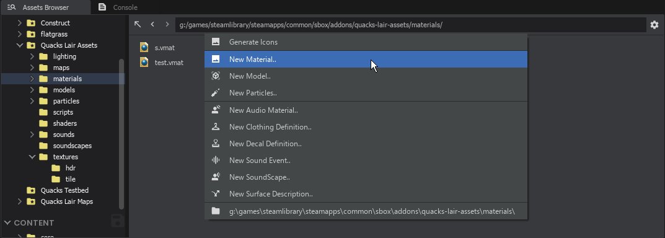The image size is (665, 238).
Task: Select New Model.. menu entry
Action: 366,76
